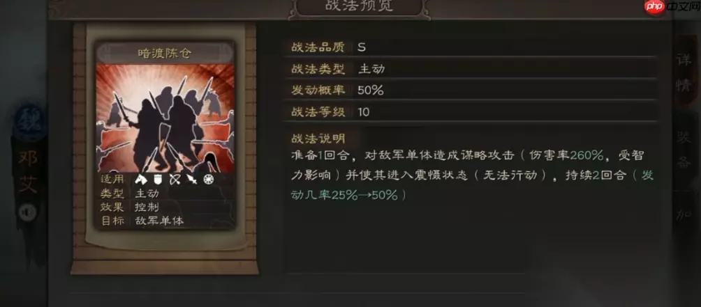
Task: Tap the spear troop icon
Action: [191, 180]
